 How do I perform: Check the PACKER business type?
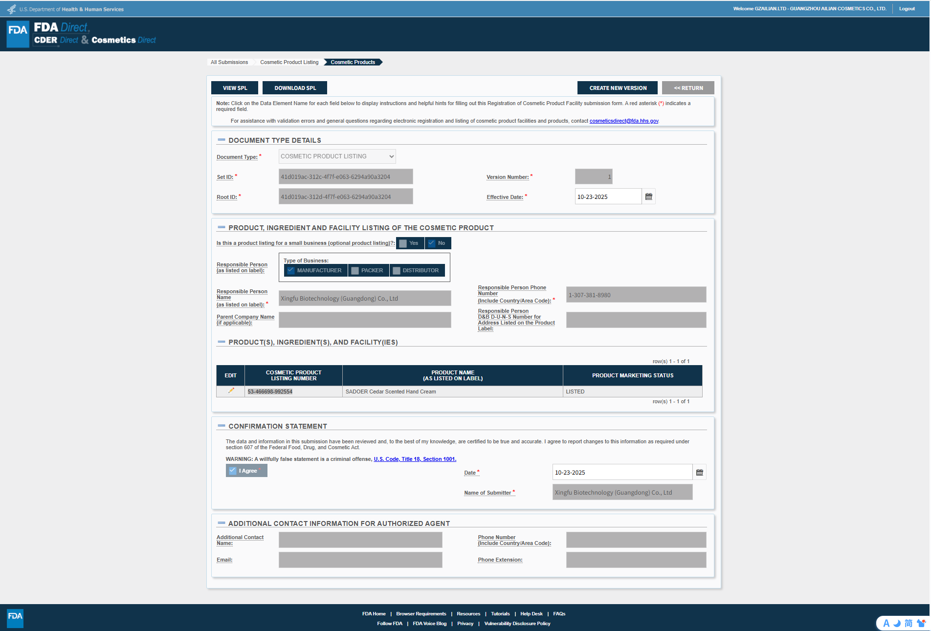tap(355, 270)
